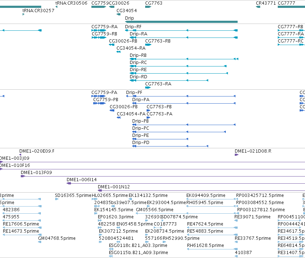
Task: Open the CG7777-RC transcript label
Action: coord(291,41)
